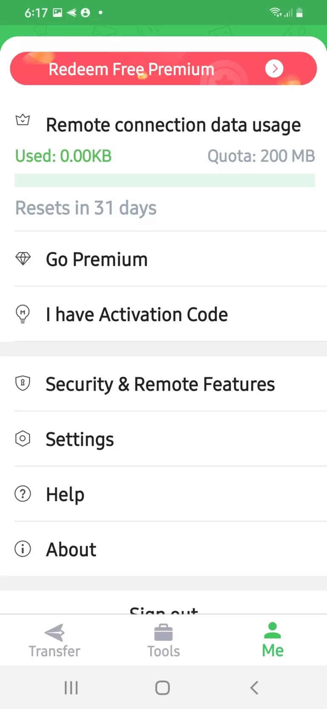This screenshot has height=709, width=327.
Task: Tap the arrow circle on Redeem banner
Action: point(274,69)
